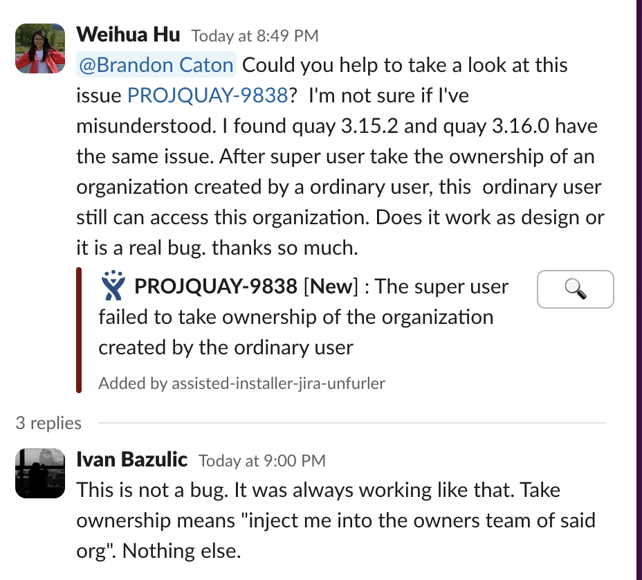
Task: Click the Jira logo in the issue preview
Action: [113, 284]
